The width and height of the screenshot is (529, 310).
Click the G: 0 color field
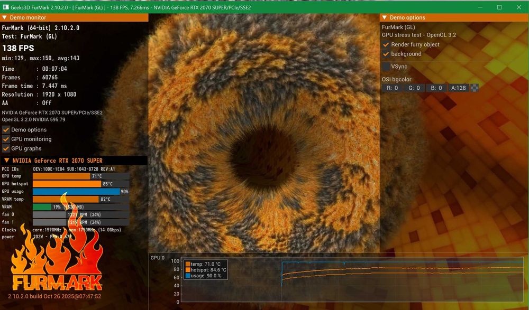click(414, 88)
